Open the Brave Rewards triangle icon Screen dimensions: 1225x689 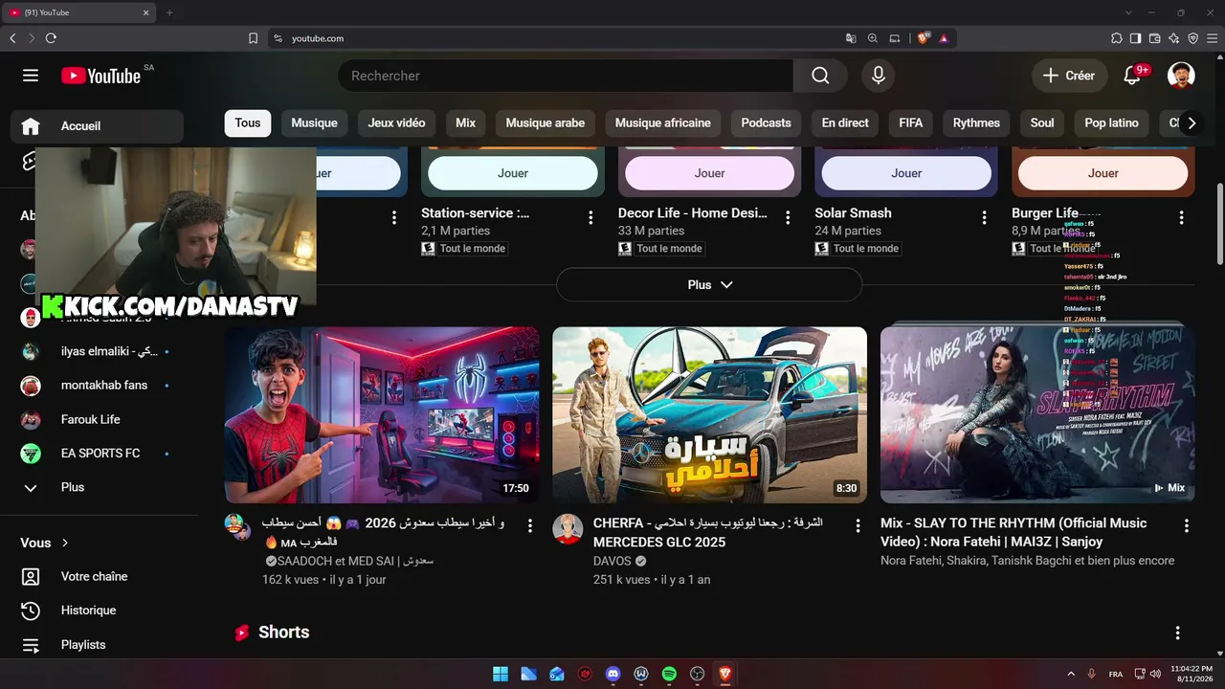[944, 38]
